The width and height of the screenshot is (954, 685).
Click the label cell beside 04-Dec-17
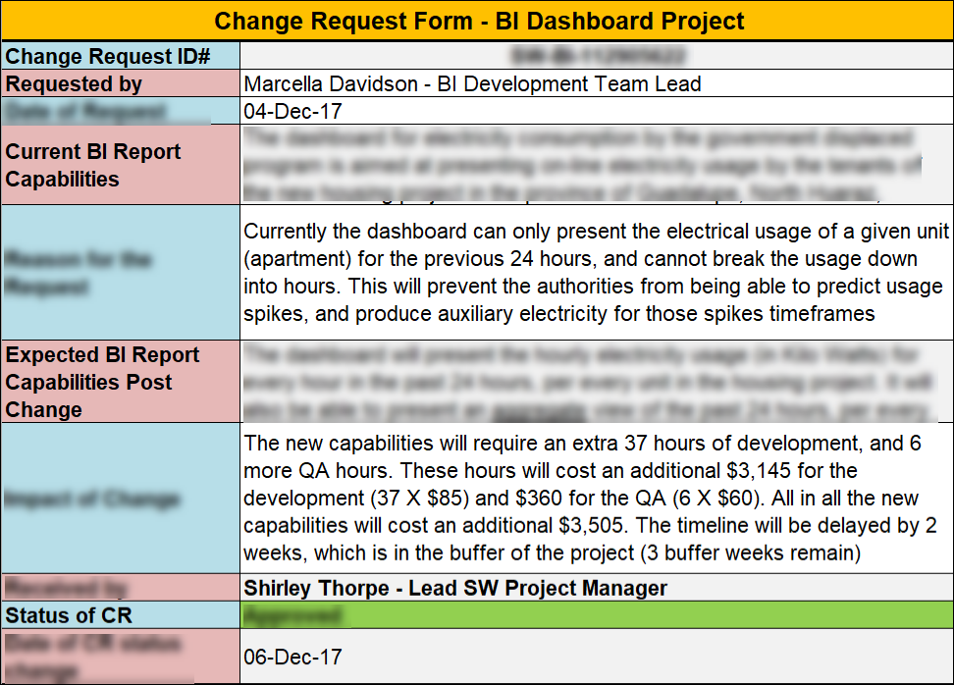pos(120,111)
